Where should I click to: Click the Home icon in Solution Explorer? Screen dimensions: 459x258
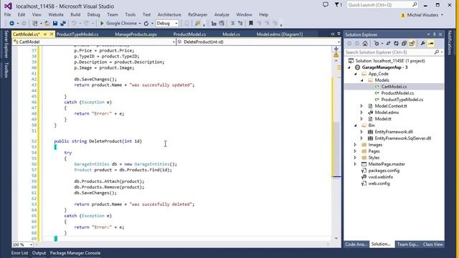point(365,44)
